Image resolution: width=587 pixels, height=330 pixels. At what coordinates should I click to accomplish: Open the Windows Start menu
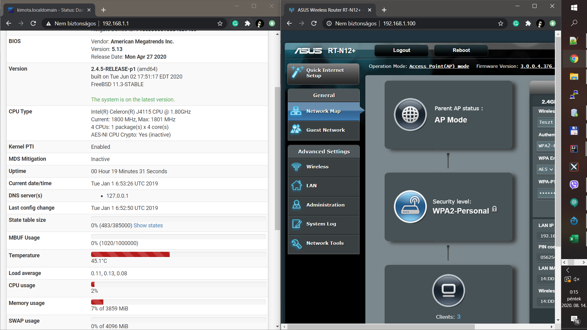574,8
